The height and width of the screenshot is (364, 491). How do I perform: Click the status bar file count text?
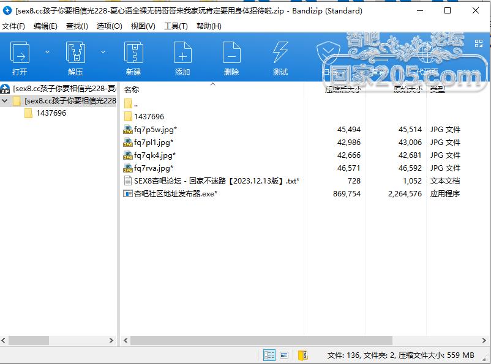point(400,355)
